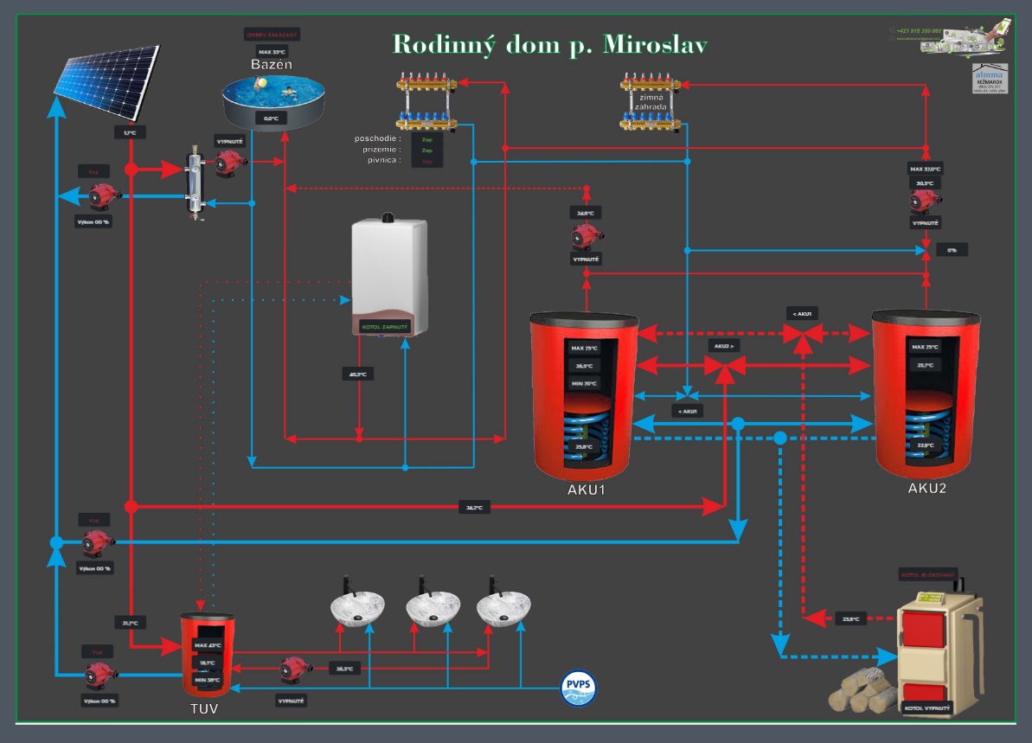
Task: Click the OHREV ZAKÁZANÝ label above pool
Action: pos(271,35)
